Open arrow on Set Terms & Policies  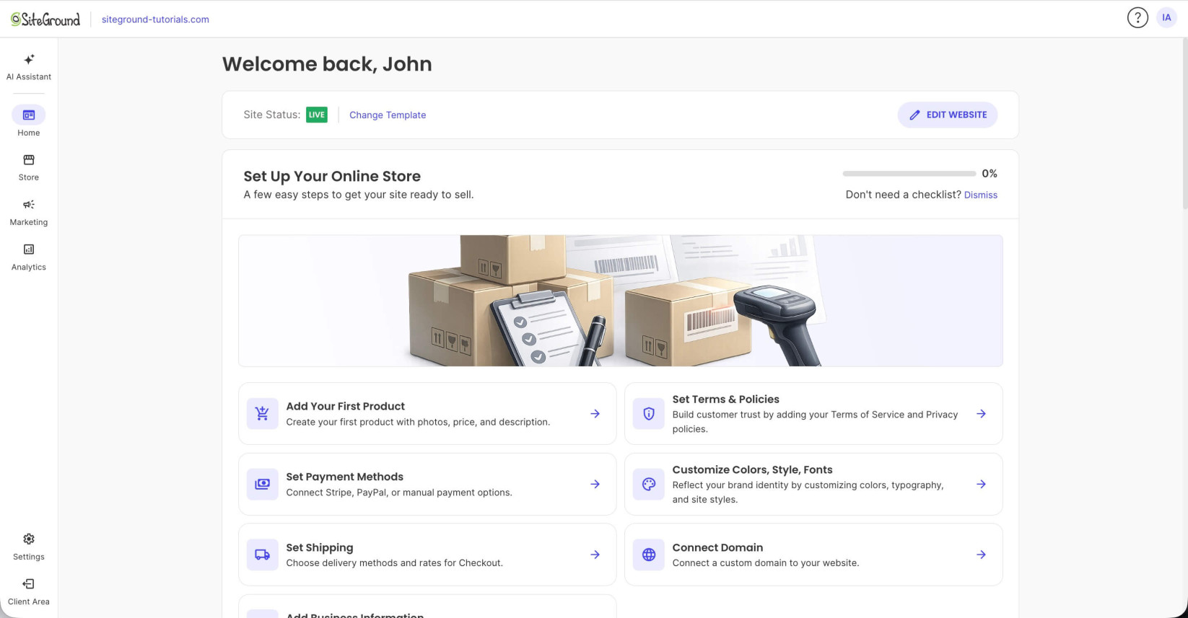981,414
